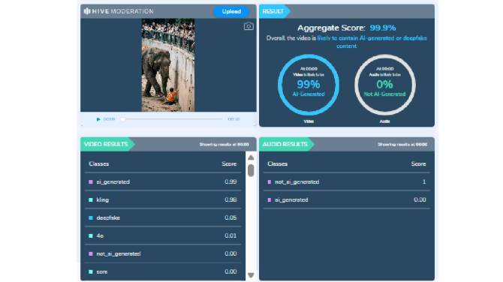Click the 0% Not AI-Generated audio circle
The height and width of the screenshot is (282, 503).
[385, 85]
